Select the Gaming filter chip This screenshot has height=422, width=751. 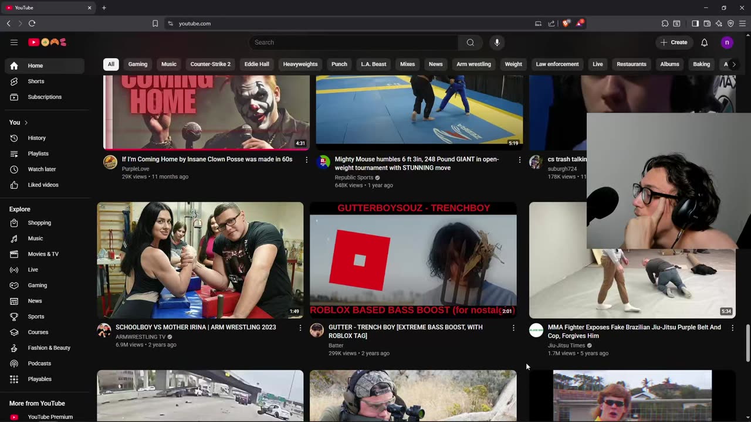click(x=138, y=64)
